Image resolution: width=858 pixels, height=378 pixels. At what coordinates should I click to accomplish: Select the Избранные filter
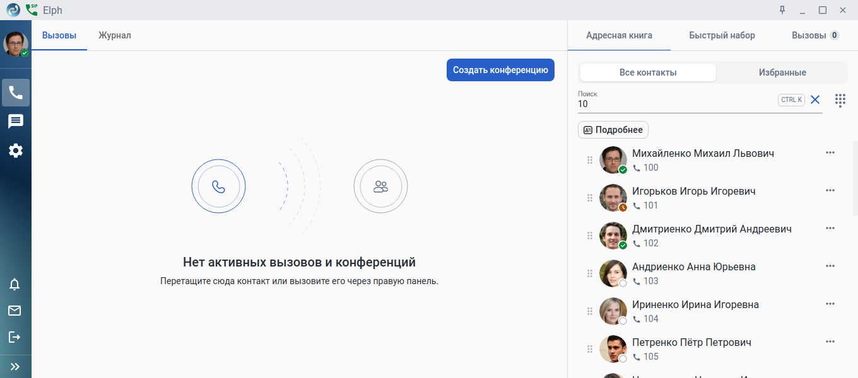782,72
